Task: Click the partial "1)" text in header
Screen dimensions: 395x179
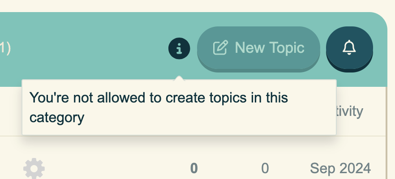Action: tap(5, 48)
